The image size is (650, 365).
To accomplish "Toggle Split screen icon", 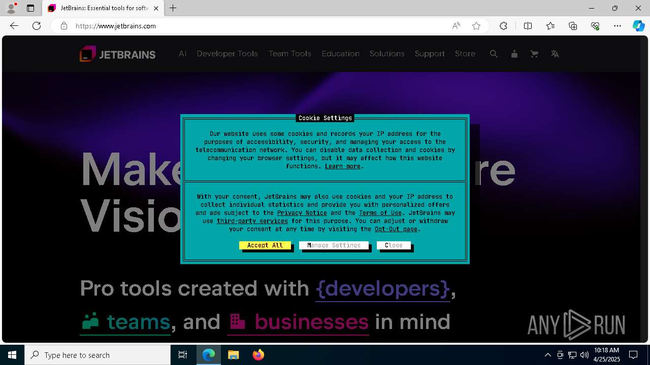I will point(528,26).
